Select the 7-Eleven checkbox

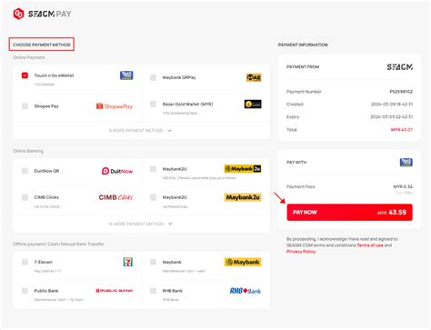[x=25, y=262]
